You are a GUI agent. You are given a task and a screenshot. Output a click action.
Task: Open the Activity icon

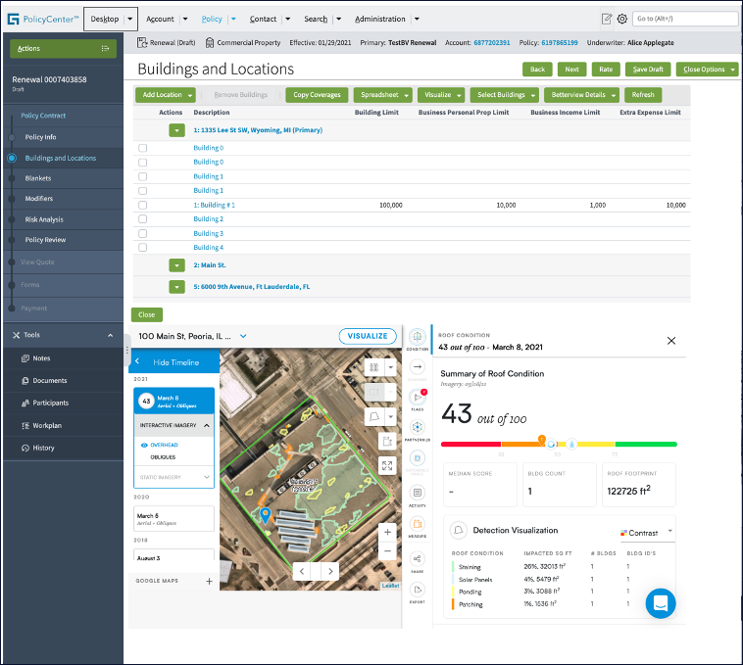417,493
